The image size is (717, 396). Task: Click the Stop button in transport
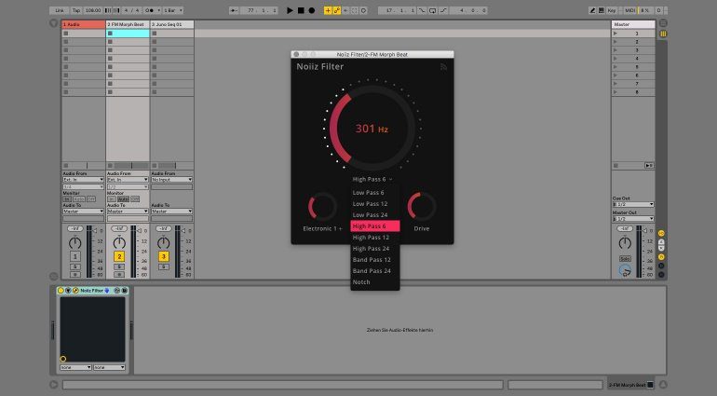[301, 10]
